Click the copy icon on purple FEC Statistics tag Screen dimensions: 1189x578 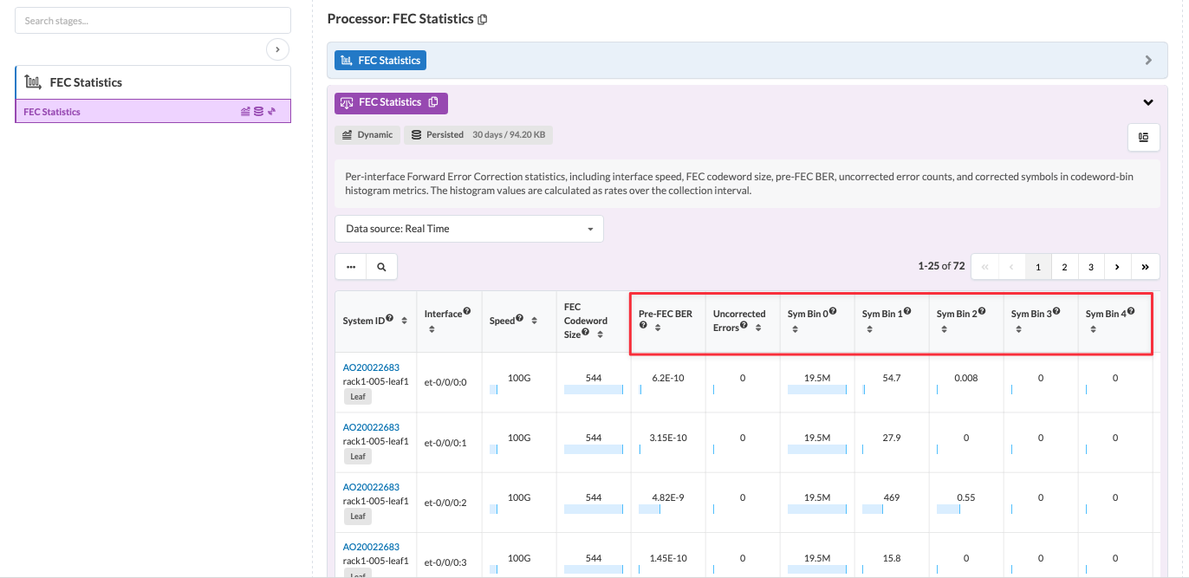(433, 102)
